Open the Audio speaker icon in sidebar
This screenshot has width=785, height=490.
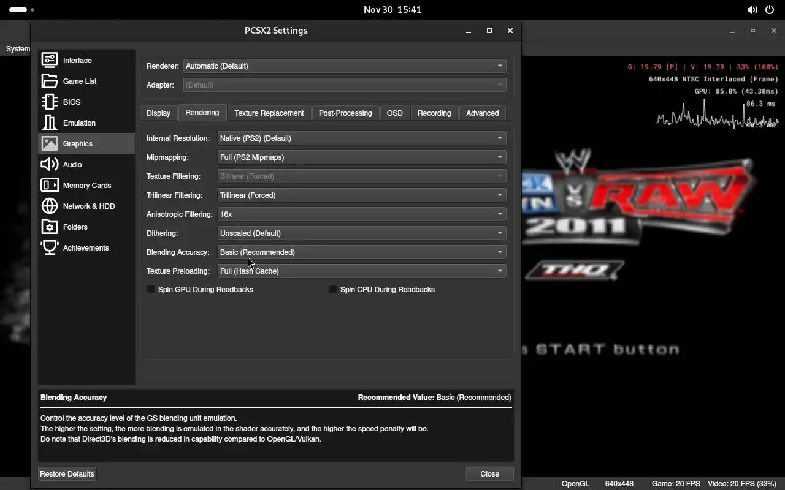[50, 164]
